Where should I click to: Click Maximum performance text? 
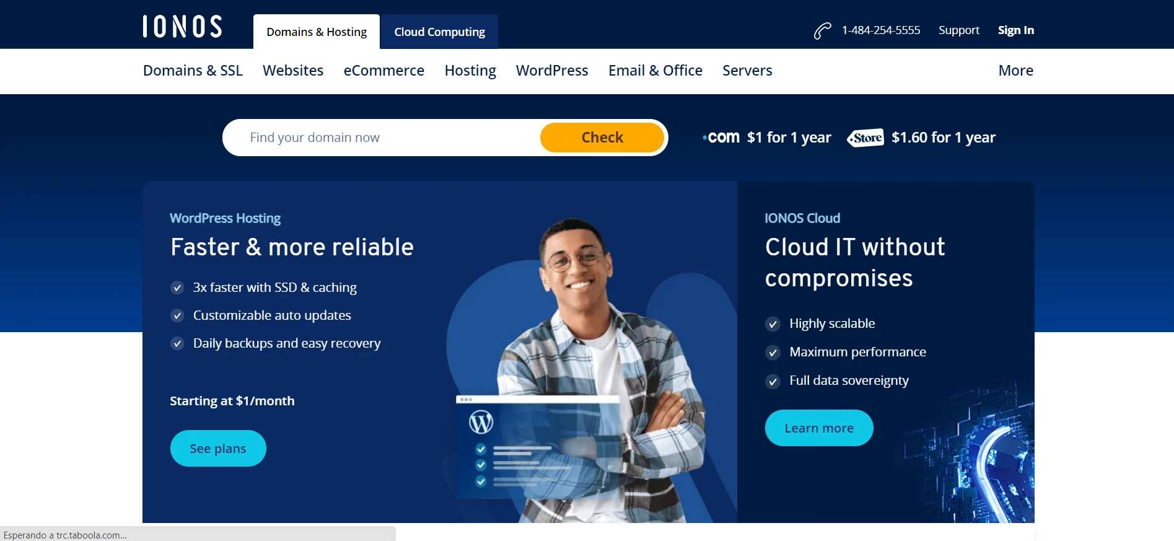click(857, 352)
